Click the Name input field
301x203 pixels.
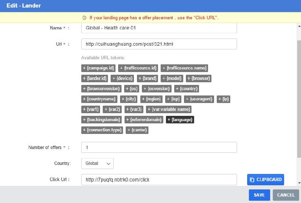click(159, 28)
